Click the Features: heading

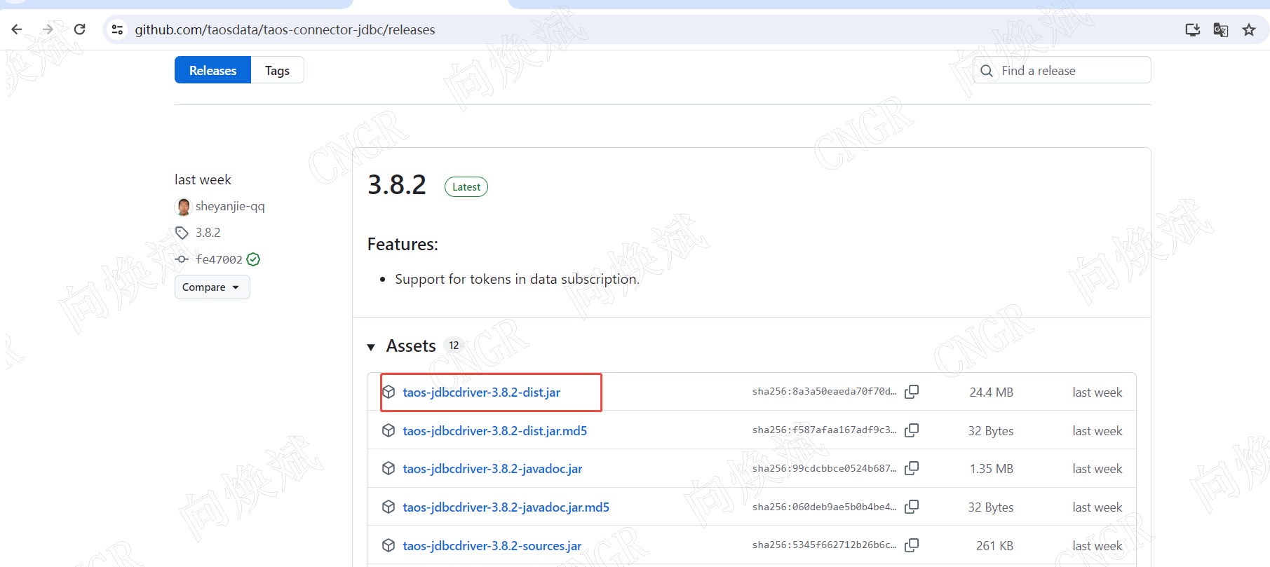403,245
